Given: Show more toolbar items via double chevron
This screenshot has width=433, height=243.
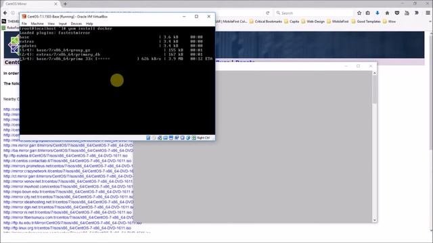Looking at the screenshot, I should point(417,13).
